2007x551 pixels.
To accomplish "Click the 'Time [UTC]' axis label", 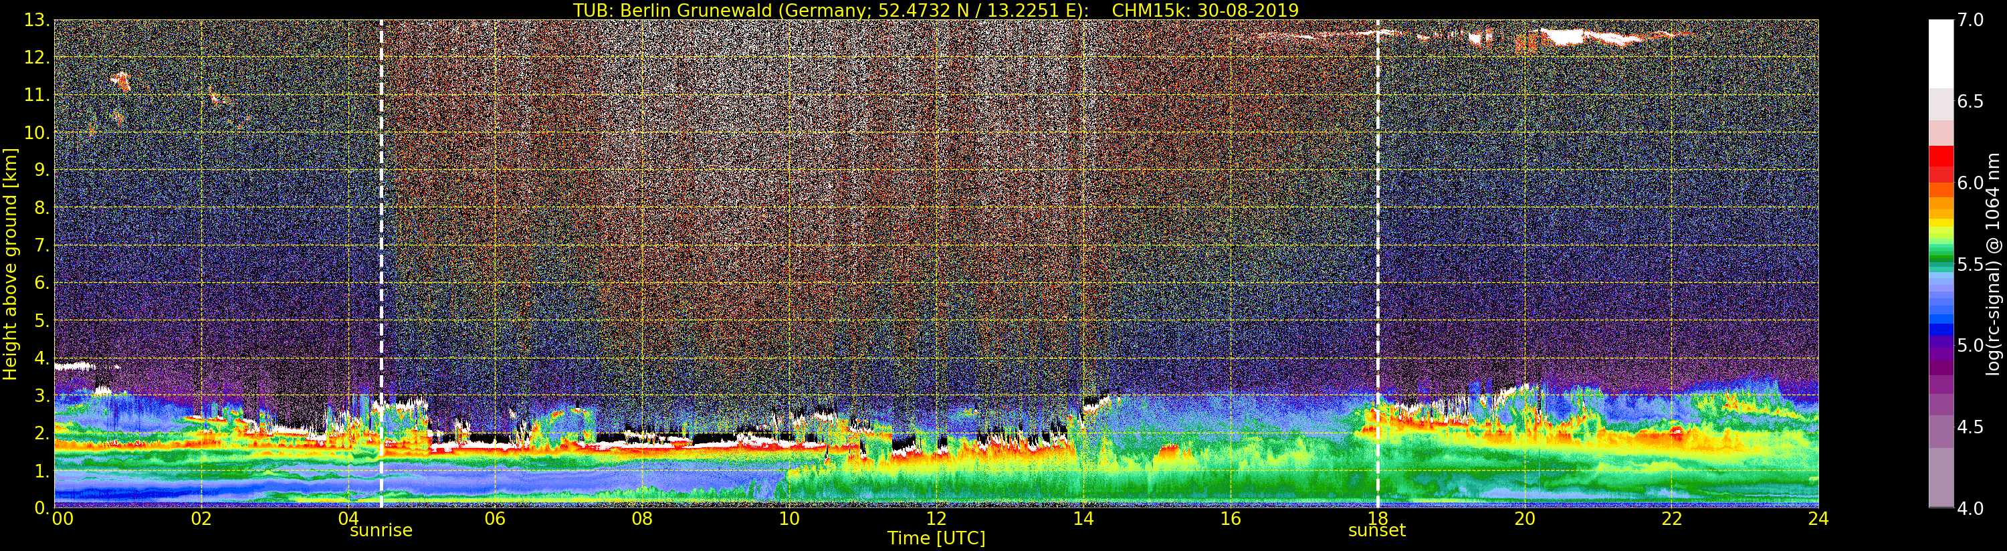I will click(x=936, y=538).
